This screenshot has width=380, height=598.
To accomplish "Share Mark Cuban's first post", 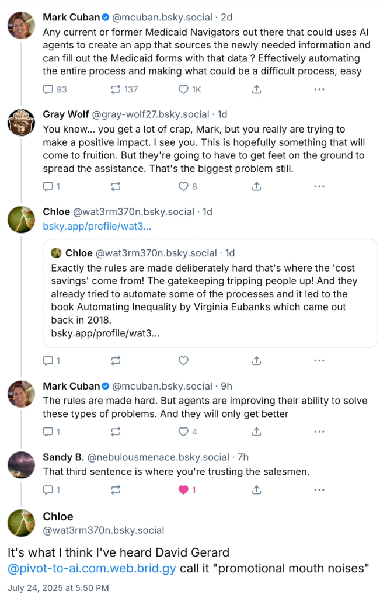I will pyautogui.click(x=256, y=89).
